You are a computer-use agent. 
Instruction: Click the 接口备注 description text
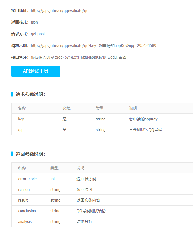[78, 57]
